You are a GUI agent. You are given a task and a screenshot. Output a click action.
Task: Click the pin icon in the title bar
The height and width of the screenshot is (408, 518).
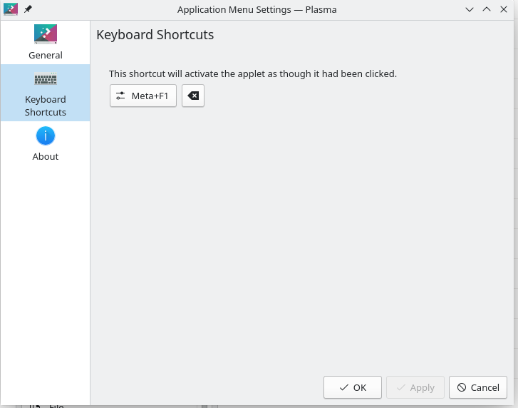tap(29, 9)
